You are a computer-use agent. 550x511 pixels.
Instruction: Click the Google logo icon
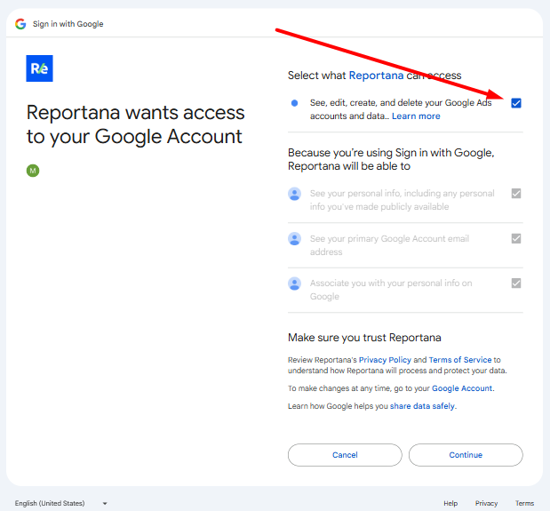[x=20, y=24]
